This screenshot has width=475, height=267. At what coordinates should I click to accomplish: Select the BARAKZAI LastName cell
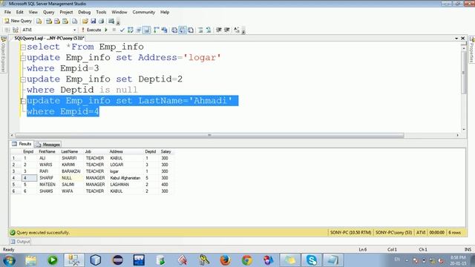[71, 171]
